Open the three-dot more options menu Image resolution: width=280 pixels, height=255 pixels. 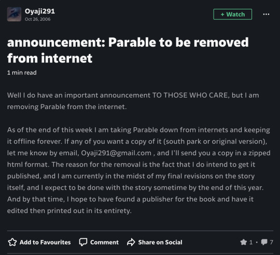click(266, 15)
